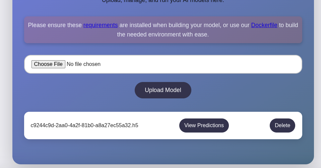Open the Dockerfile link

[x=264, y=25]
